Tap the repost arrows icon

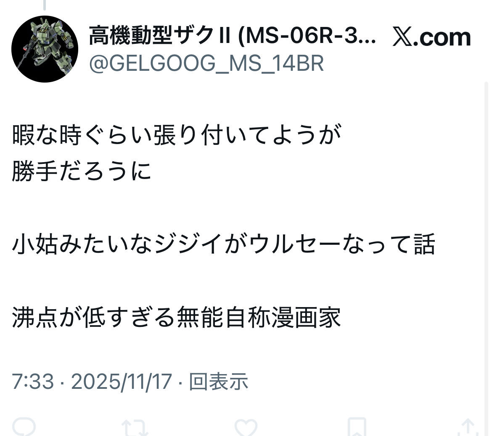coord(135,428)
